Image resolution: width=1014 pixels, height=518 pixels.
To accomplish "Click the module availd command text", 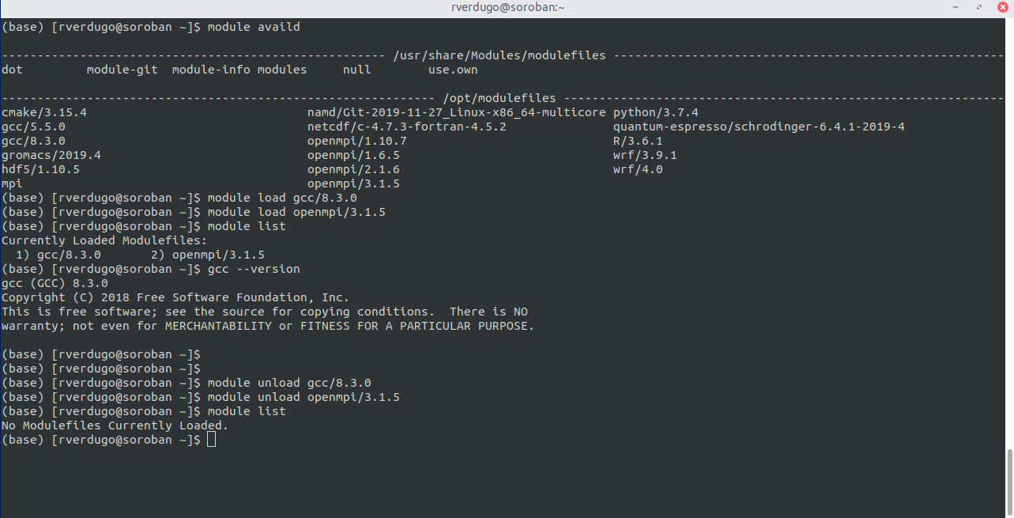I will pos(254,26).
